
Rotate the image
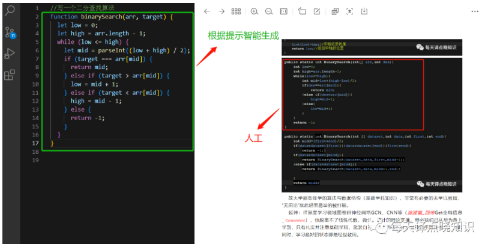(302, 11)
